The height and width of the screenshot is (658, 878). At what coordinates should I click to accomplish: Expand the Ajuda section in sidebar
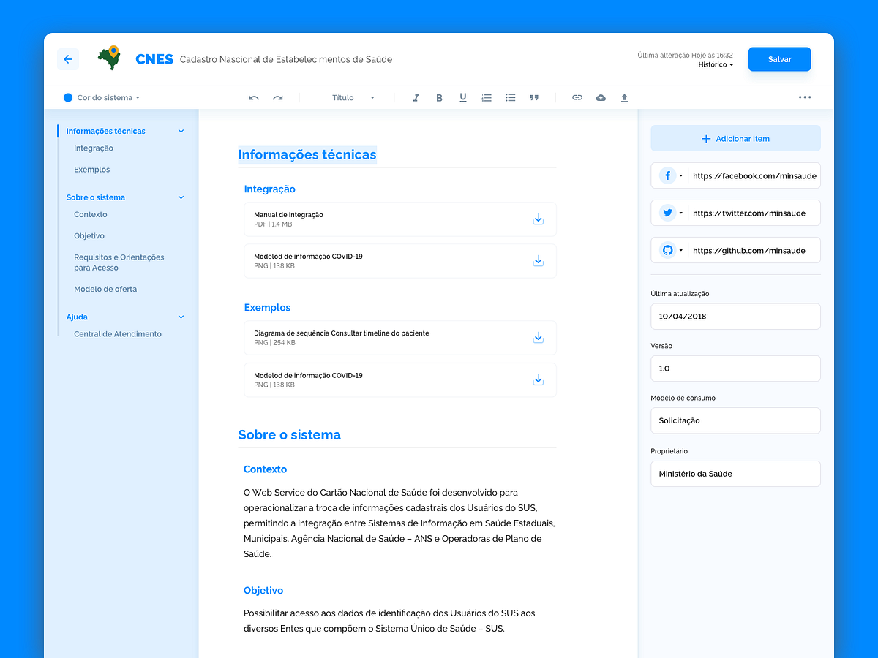pos(181,317)
